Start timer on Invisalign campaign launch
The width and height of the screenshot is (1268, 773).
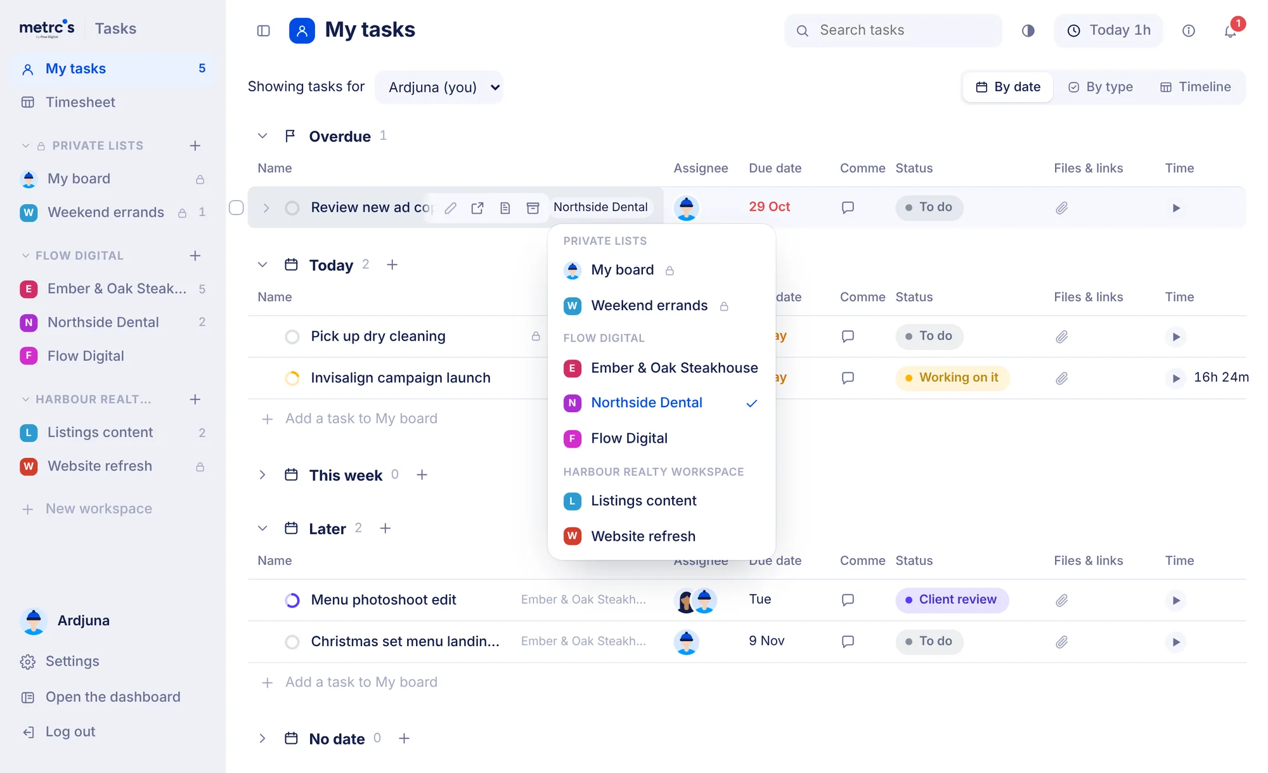(x=1176, y=379)
